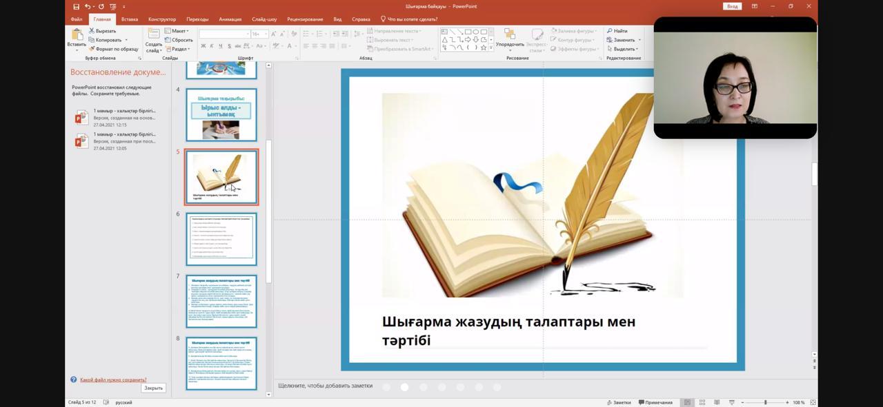Switch to the Анимация ribbon tab
883x407 pixels.
coord(230,19)
